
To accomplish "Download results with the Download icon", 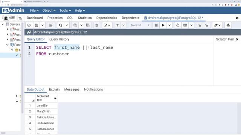I will pos(228,25).
